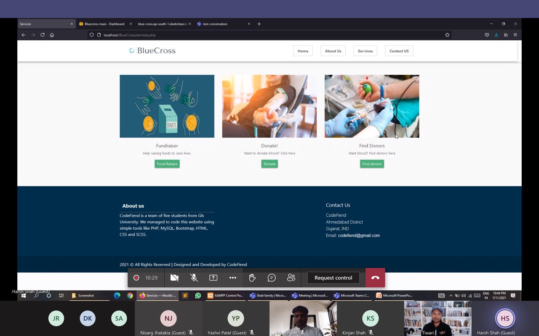Viewport: 539px width, 336px height.
Task: Toggle the camera on
Action: (x=174, y=278)
